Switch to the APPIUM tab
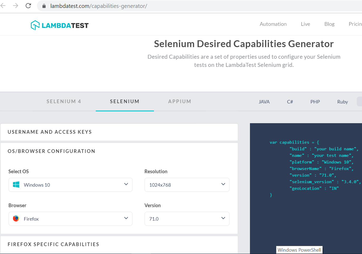Image resolution: width=362 pixels, height=254 pixels. click(180, 101)
